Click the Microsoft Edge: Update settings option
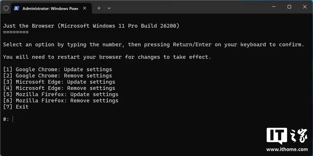 (59, 82)
